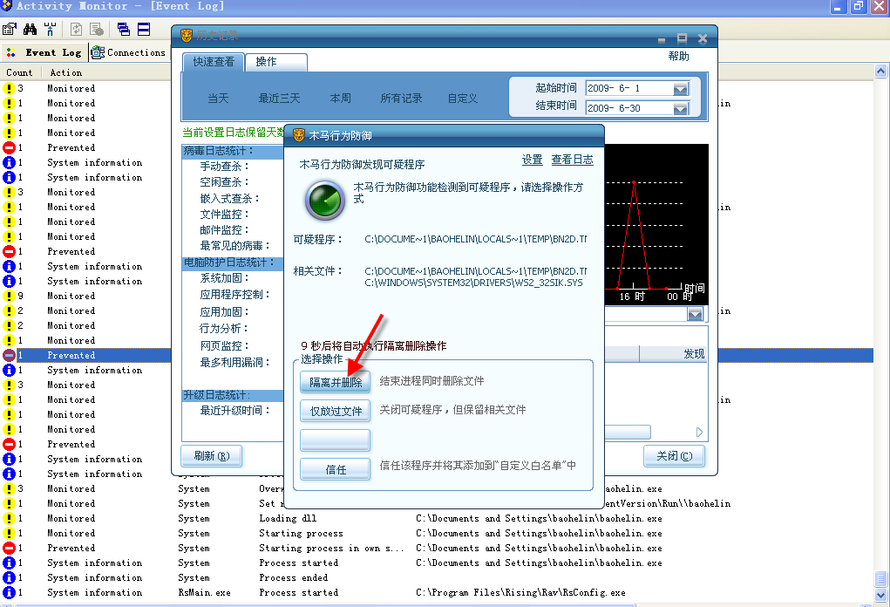Viewport: 890px width, 607px height.
Task: Click warning icon of Monitored row count 9
Action: pos(9,296)
